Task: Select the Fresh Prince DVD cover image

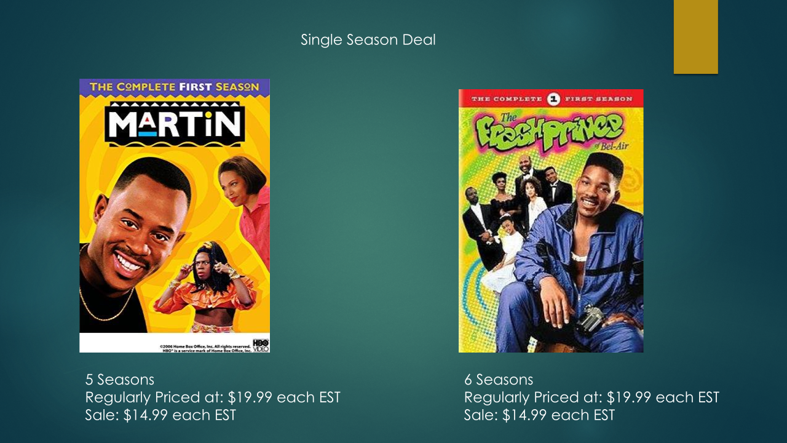Action: click(551, 221)
